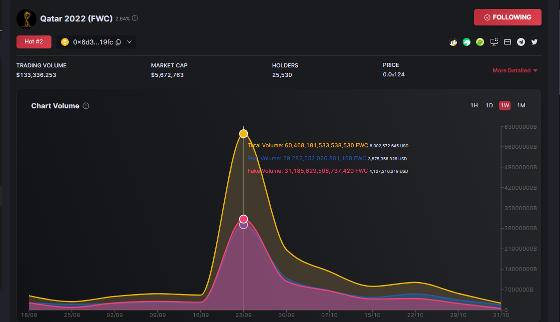Open the CoinGecko gecko icon link
560x322 pixels.
(480, 42)
